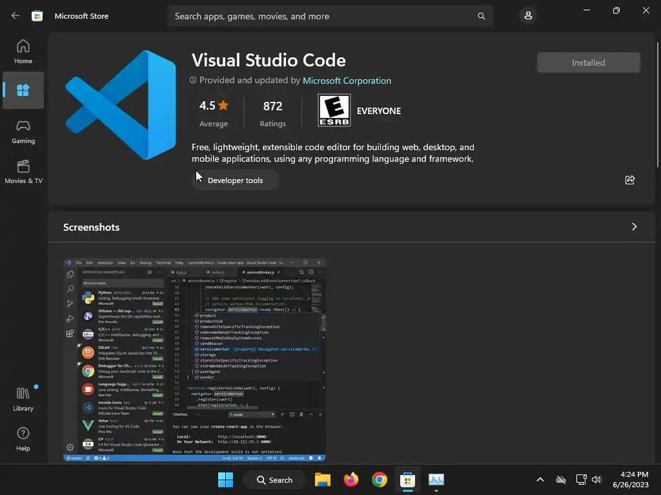Open the Gaming section in sidebar
The image size is (661, 495).
click(x=23, y=131)
